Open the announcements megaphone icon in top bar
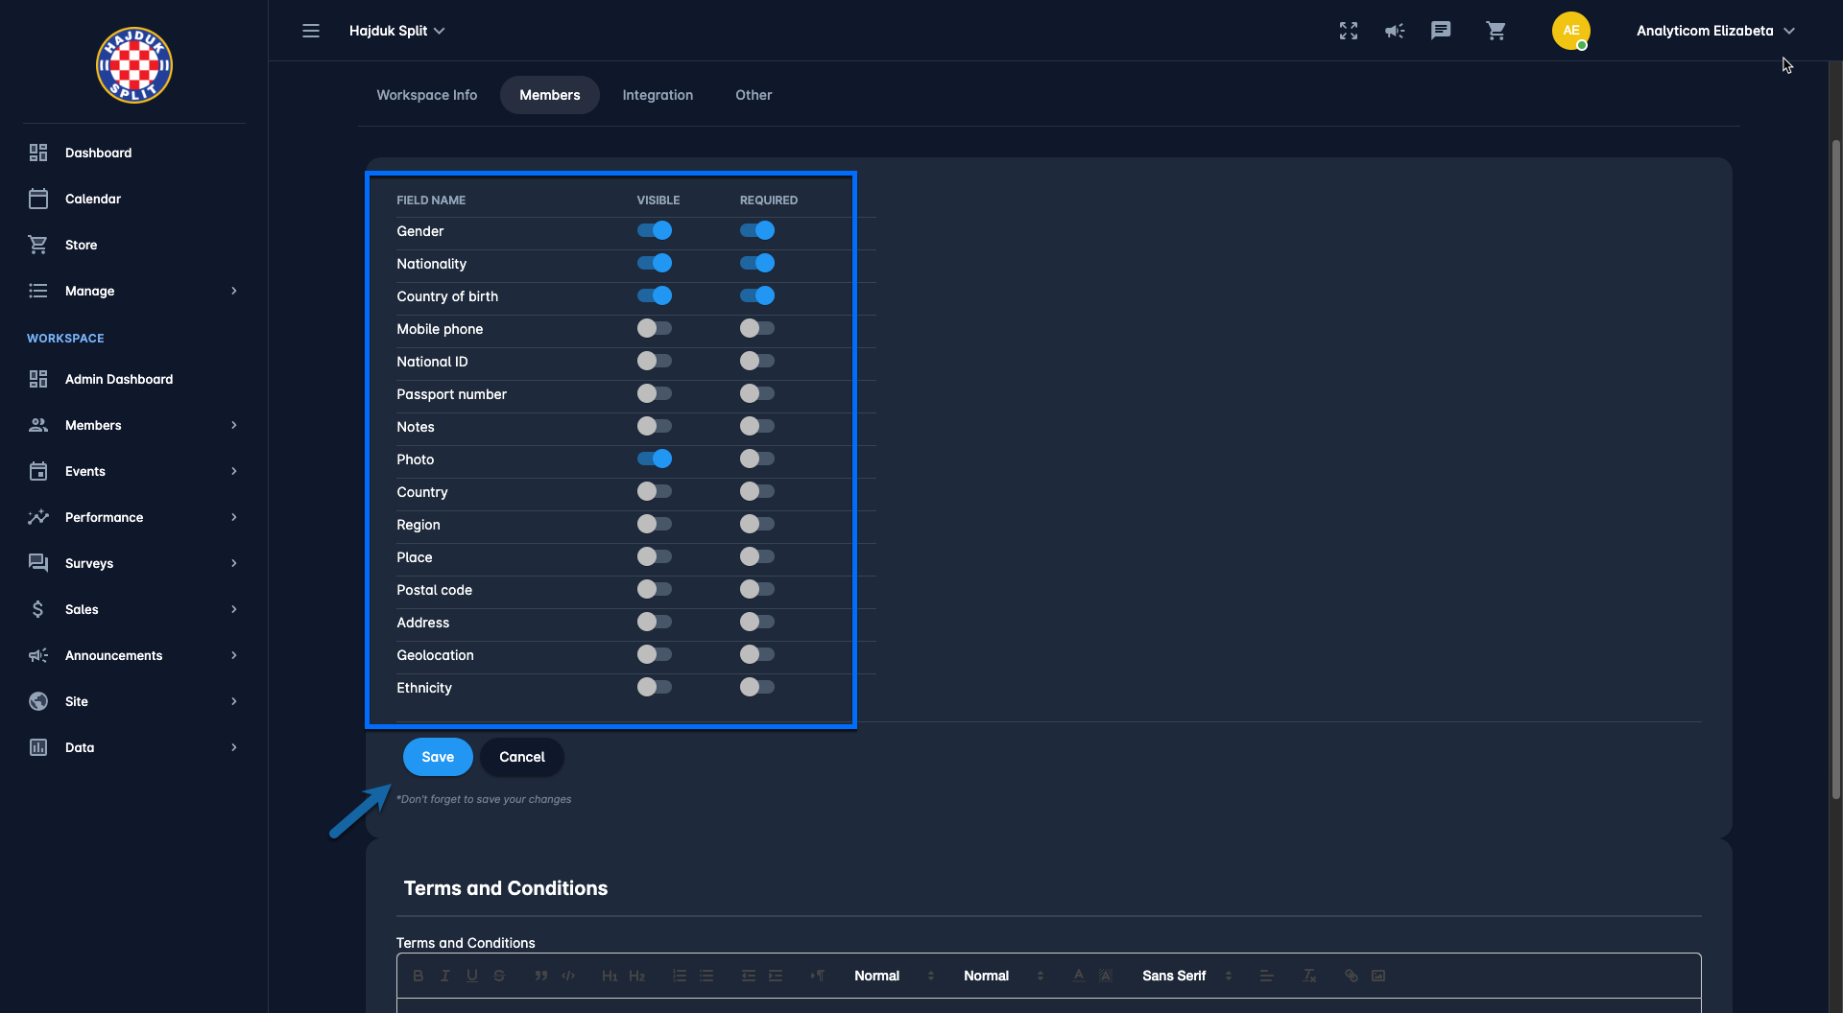The width and height of the screenshot is (1843, 1013). (x=1395, y=31)
